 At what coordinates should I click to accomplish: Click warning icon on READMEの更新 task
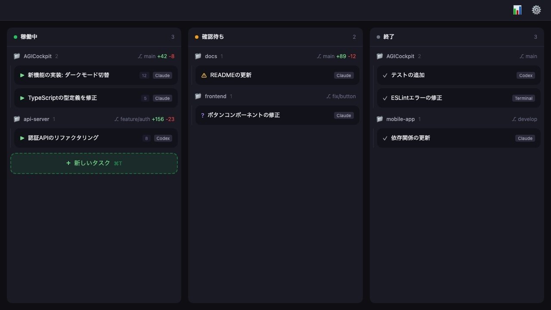(204, 75)
